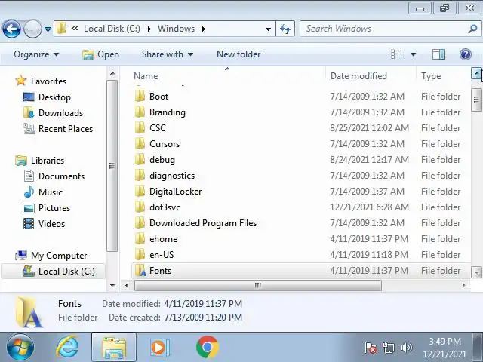Image resolution: width=483 pixels, height=362 pixels.
Task: Select Local Disk (C:) in navigation pane
Action: click(x=66, y=271)
